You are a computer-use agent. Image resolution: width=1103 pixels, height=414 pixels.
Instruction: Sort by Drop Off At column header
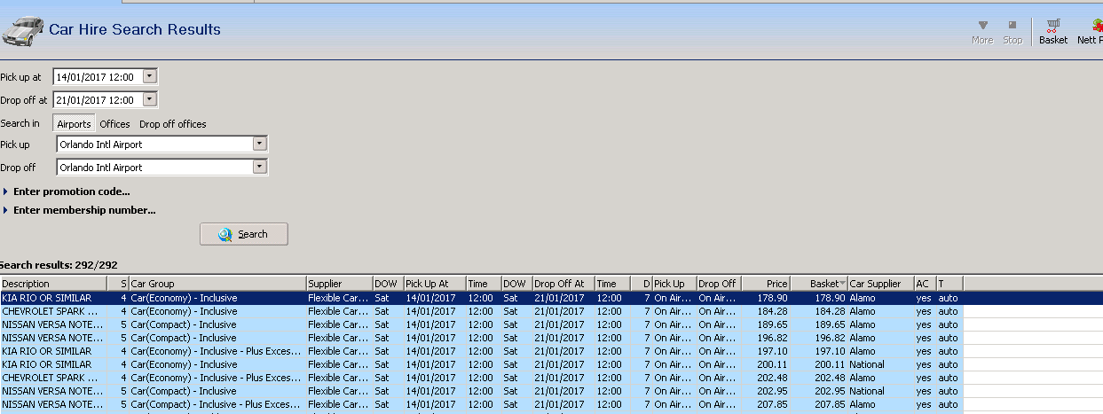click(x=563, y=284)
